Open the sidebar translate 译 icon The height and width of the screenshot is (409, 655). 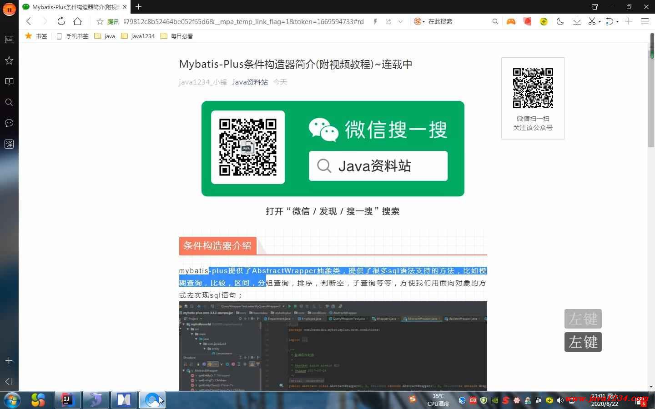pos(9,144)
